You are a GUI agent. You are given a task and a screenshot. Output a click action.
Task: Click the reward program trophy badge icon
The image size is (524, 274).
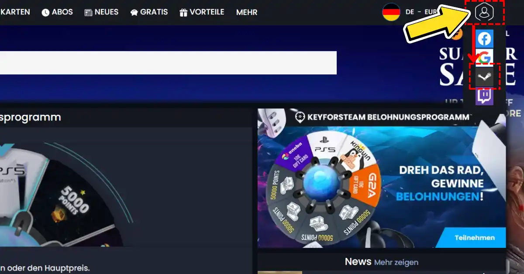click(x=300, y=116)
